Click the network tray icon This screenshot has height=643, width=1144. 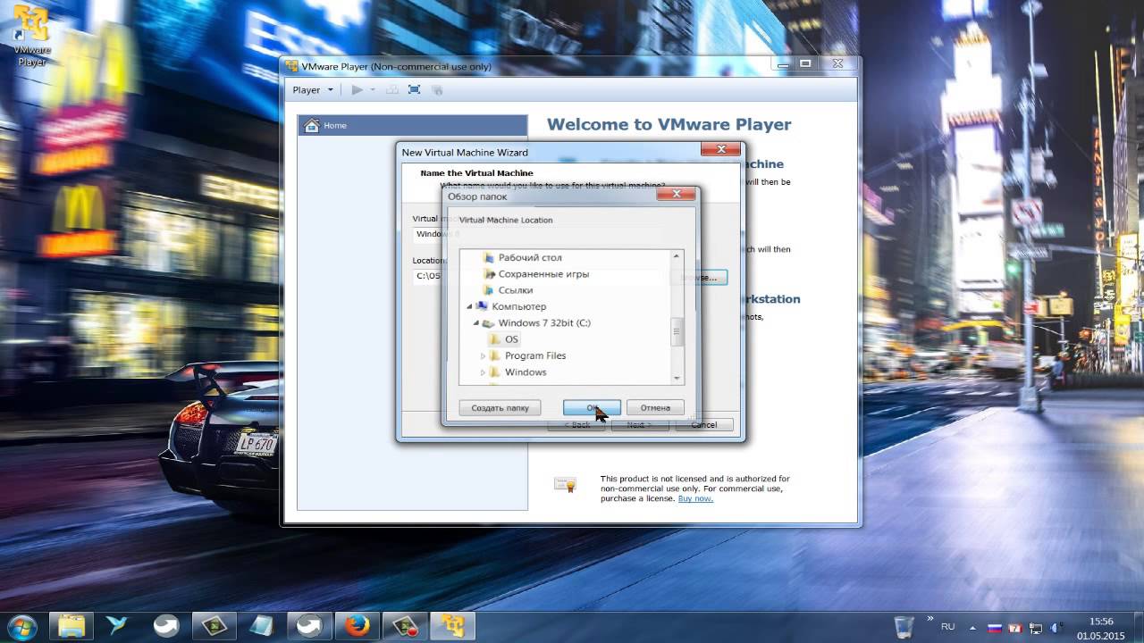[1037, 627]
